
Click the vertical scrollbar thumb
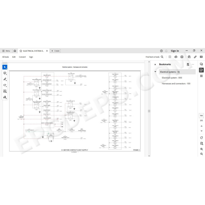click(x=149, y=111)
